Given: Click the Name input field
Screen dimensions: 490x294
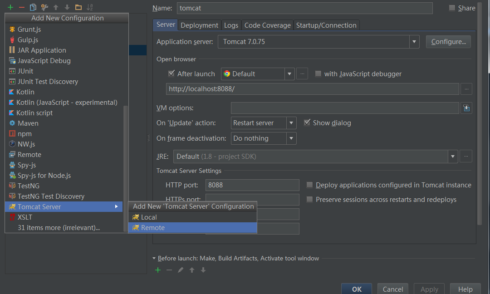Looking at the screenshot, I should tap(305, 8).
